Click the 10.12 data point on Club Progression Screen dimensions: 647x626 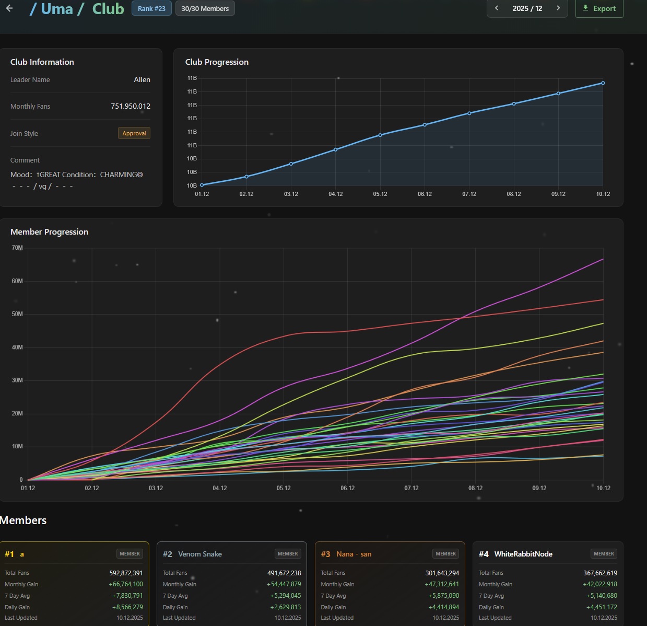[603, 83]
